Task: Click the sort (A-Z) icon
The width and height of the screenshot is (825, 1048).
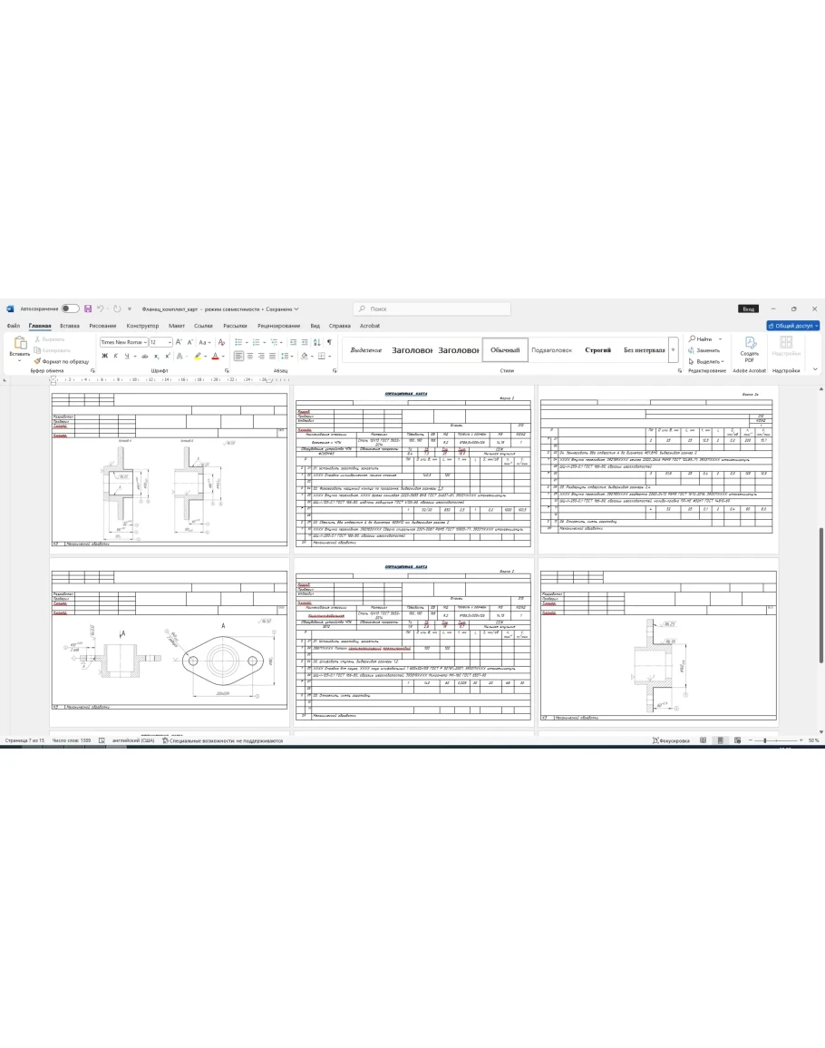Action: click(x=315, y=342)
